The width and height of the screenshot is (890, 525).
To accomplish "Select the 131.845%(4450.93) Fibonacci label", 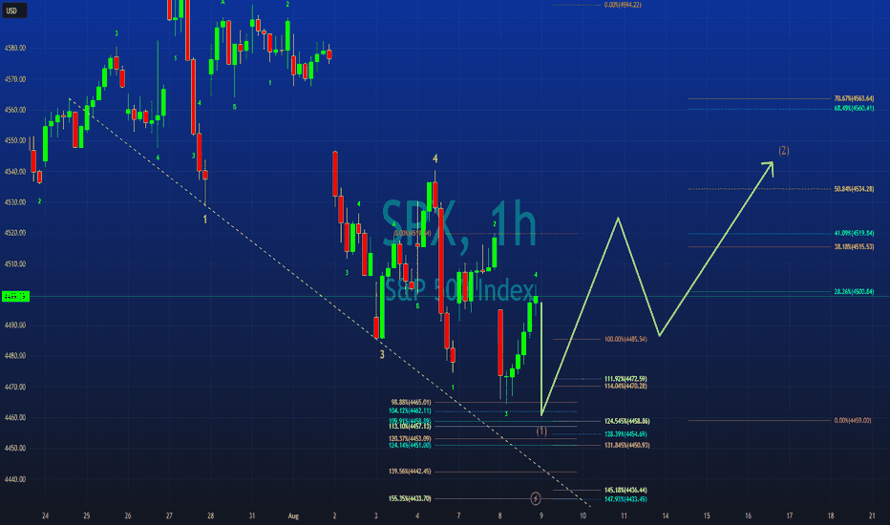I will 626,446.
